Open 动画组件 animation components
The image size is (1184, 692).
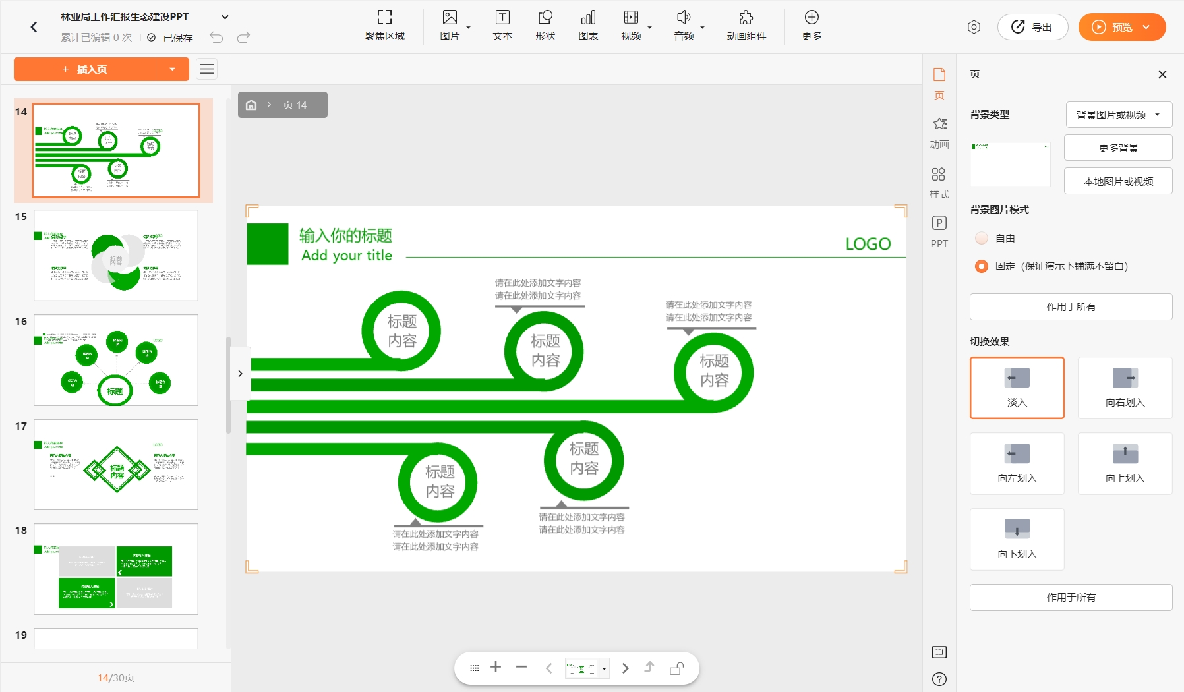point(746,26)
